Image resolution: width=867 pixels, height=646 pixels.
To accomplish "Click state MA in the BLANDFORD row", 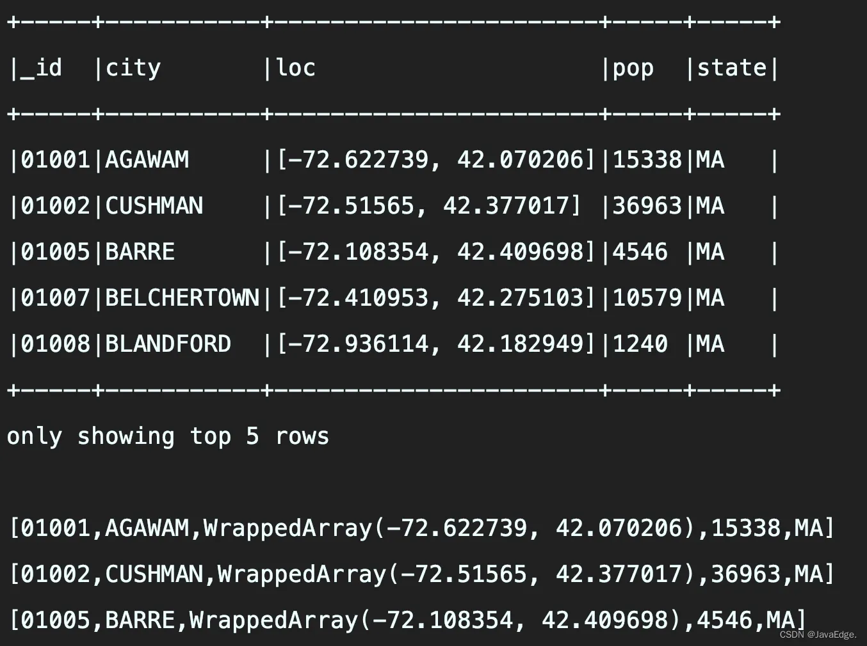I will point(710,344).
